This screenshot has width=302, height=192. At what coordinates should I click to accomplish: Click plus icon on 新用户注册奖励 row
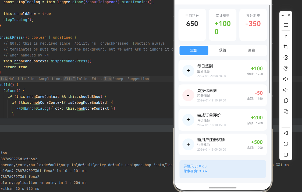188,144
